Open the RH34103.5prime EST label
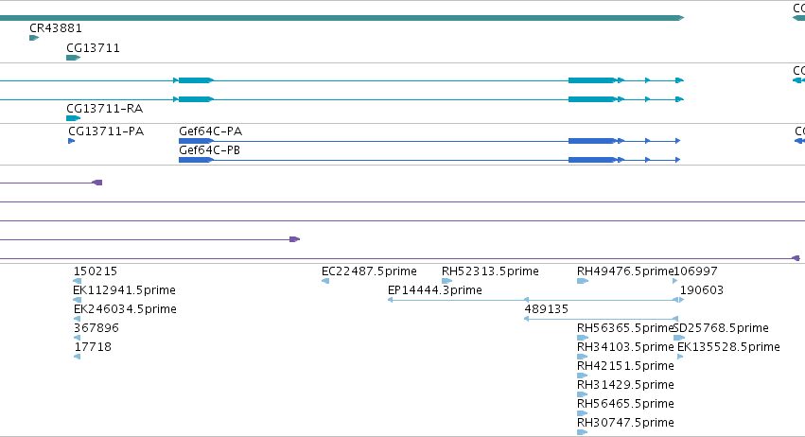The width and height of the screenshot is (805, 437). click(x=625, y=347)
